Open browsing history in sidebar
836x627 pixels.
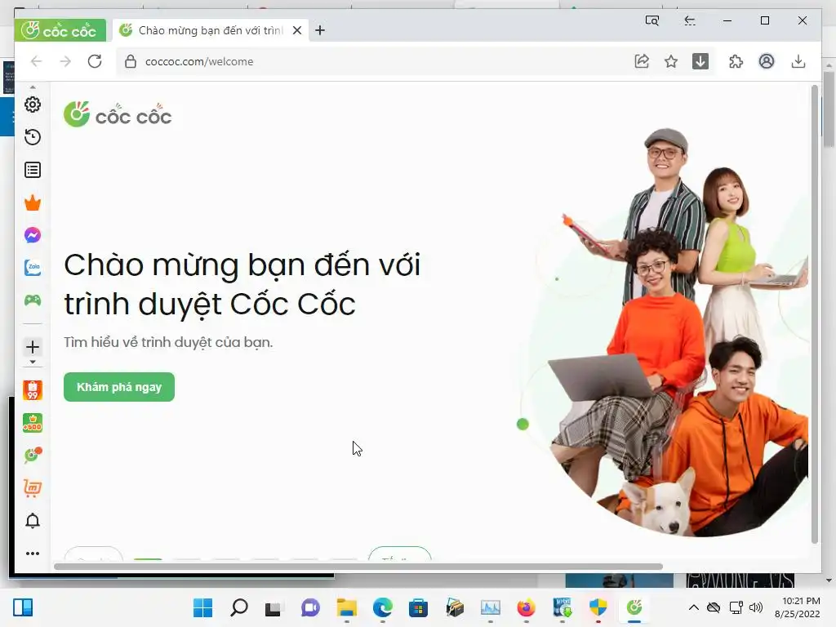click(33, 137)
